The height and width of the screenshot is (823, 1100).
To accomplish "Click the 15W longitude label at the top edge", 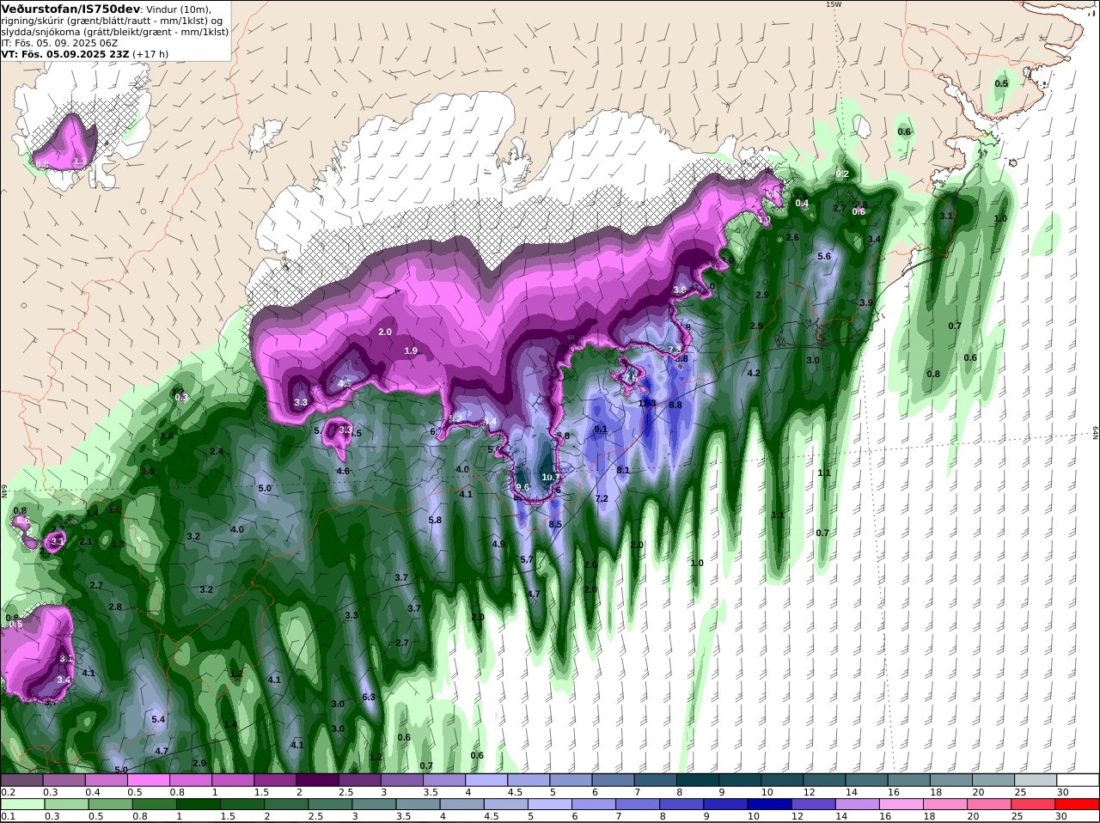I will click(x=833, y=4).
